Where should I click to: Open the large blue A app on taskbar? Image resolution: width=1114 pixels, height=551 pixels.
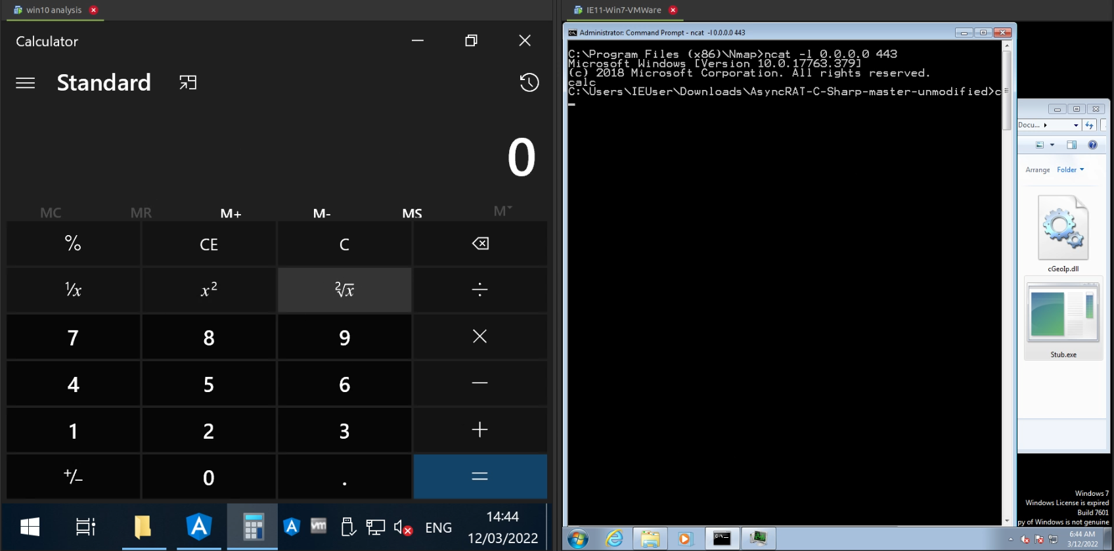pos(198,527)
